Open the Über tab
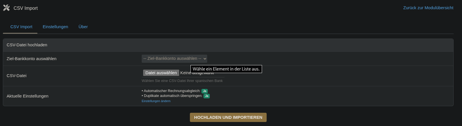 pos(83,27)
